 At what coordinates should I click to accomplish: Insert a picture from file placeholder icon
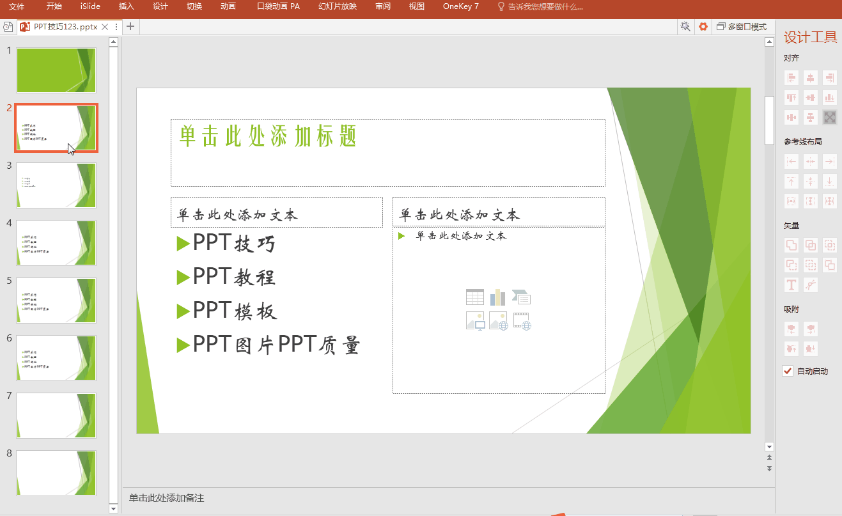coord(475,321)
